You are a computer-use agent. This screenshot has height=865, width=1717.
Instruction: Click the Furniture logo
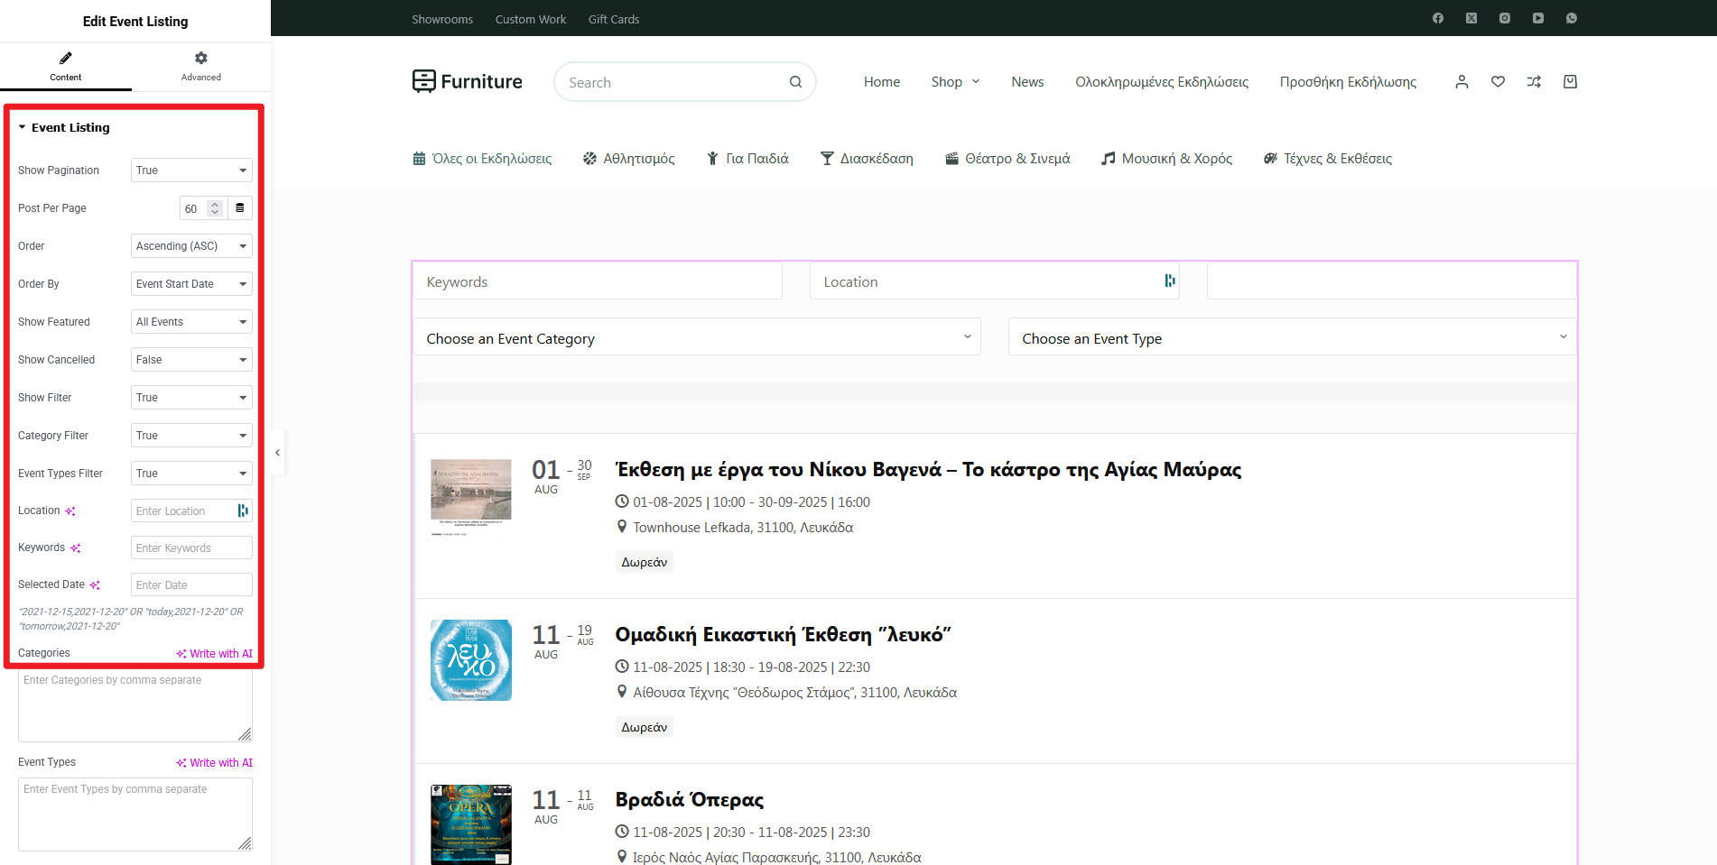point(467,81)
